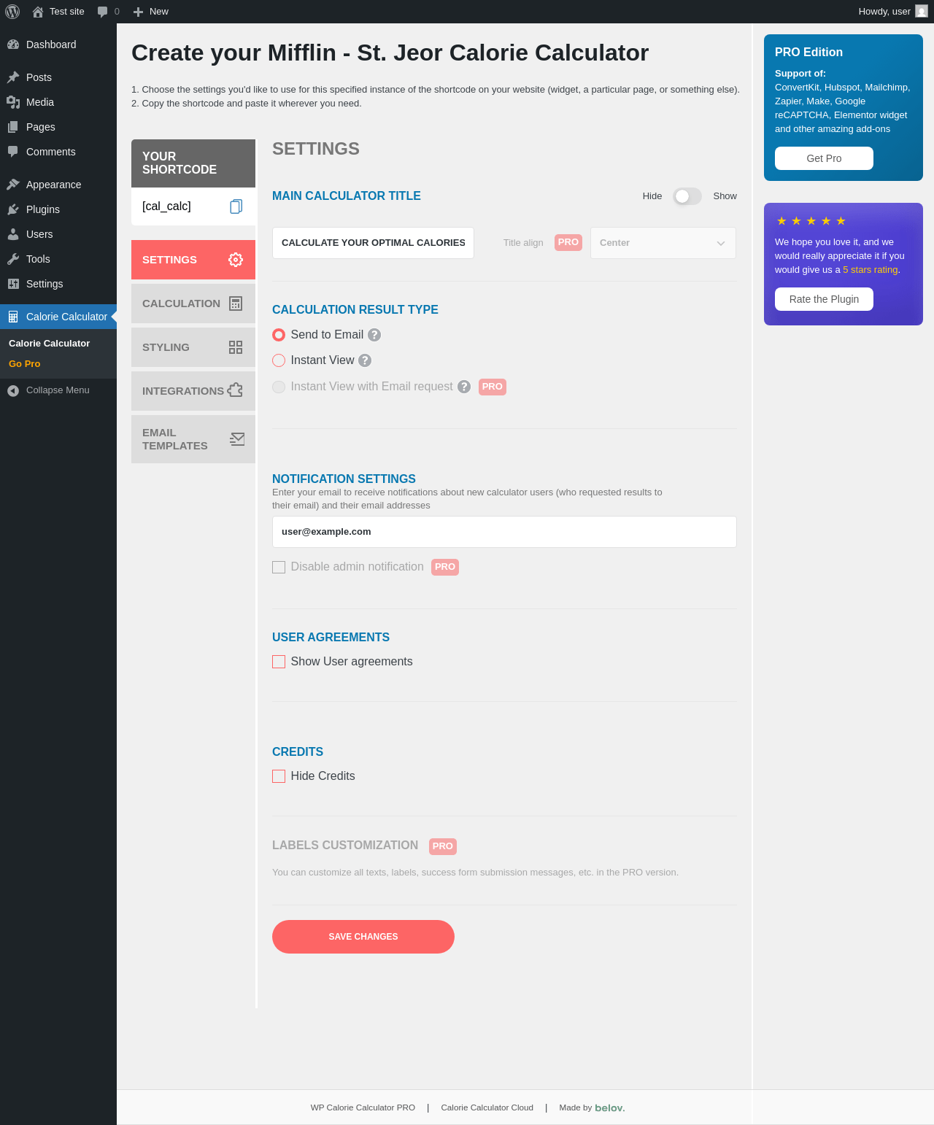The width and height of the screenshot is (934, 1125).
Task: Click the Collapse Menu arrow icon
Action: [13, 390]
